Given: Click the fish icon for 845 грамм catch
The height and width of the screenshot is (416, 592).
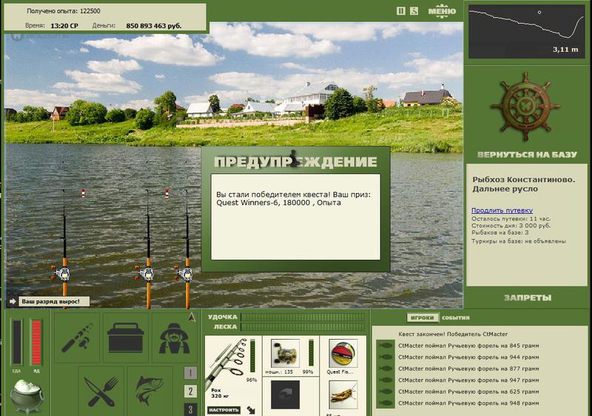Looking at the screenshot, I should click(x=386, y=346).
